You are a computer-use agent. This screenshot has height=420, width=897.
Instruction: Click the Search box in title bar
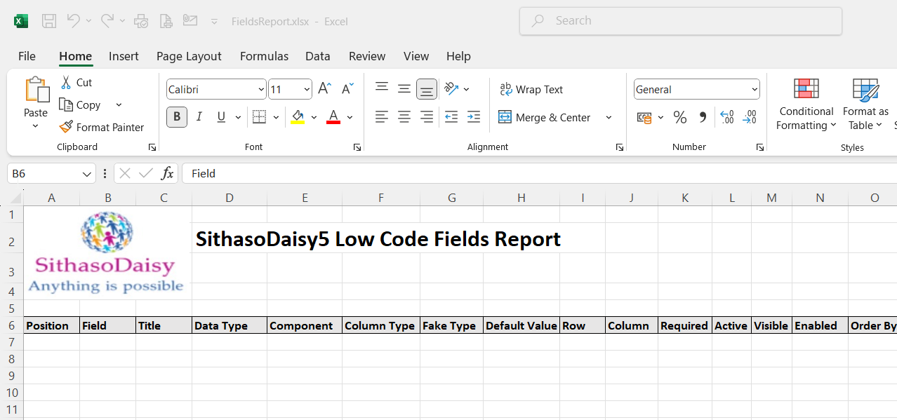coord(680,21)
